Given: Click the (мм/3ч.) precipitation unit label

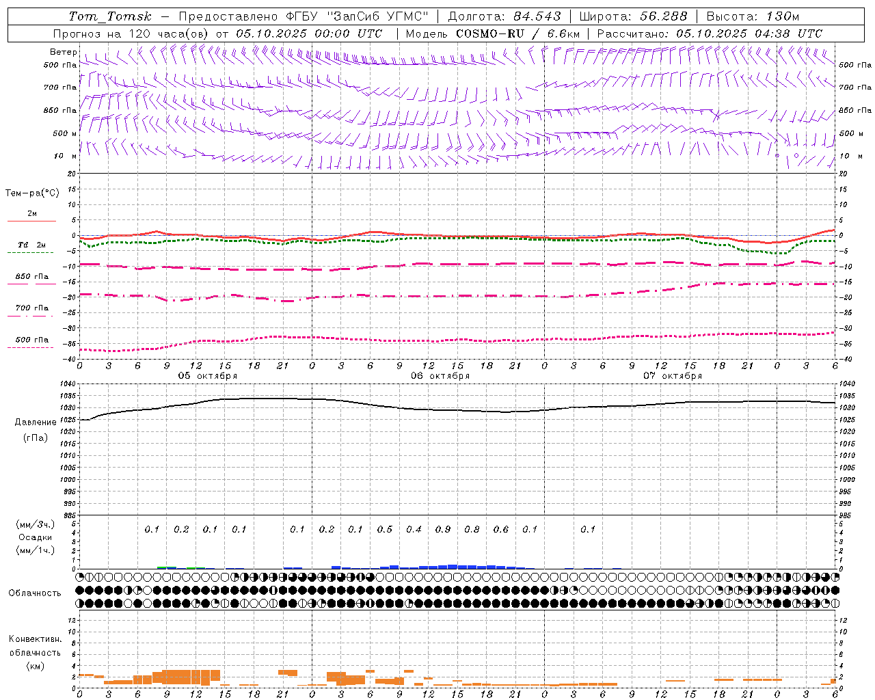Looking at the screenshot, I should pyautogui.click(x=36, y=524).
